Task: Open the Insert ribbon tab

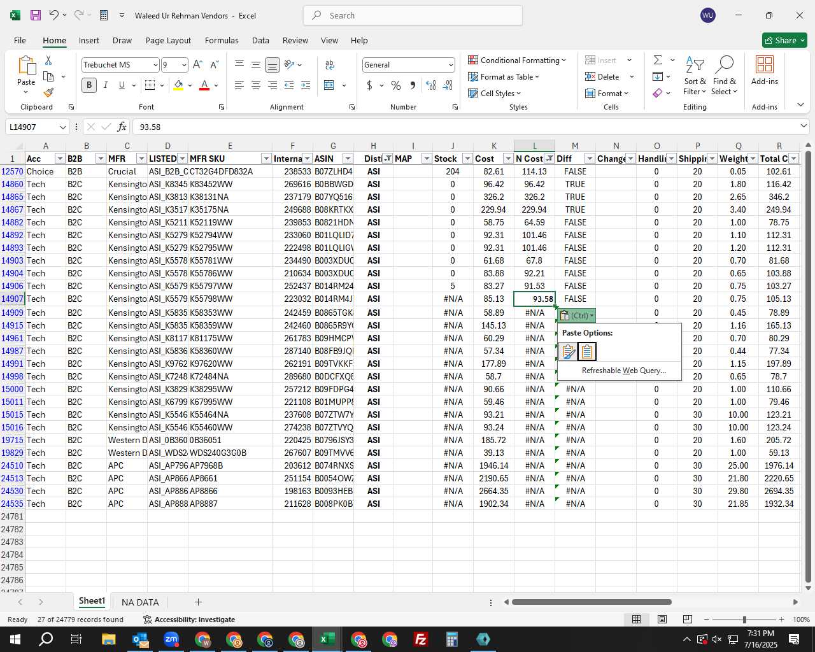Action: pyautogui.click(x=89, y=40)
